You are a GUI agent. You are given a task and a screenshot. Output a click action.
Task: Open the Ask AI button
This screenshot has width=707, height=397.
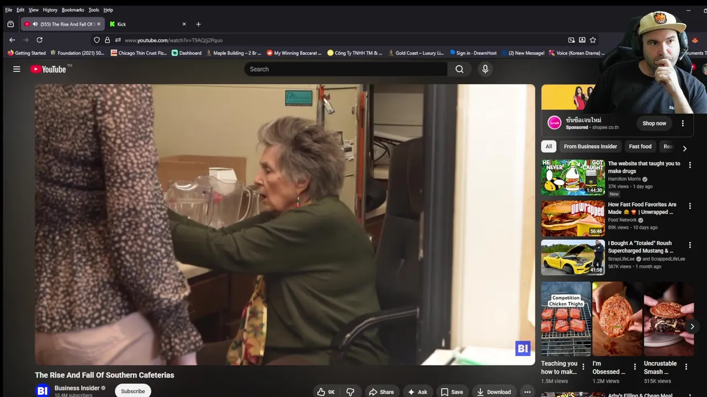coord(417,392)
